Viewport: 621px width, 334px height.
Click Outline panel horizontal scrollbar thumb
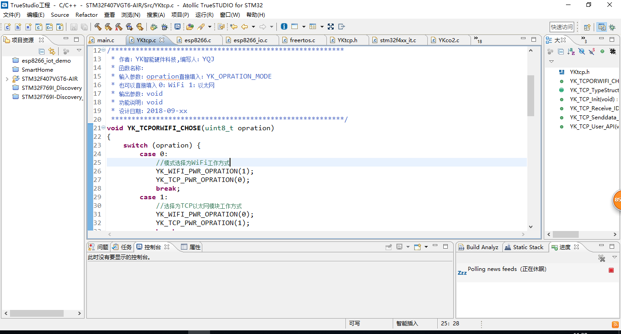566,235
